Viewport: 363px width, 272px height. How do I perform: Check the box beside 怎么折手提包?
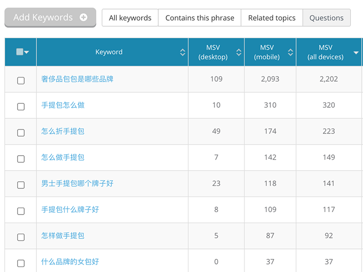tap(21, 132)
